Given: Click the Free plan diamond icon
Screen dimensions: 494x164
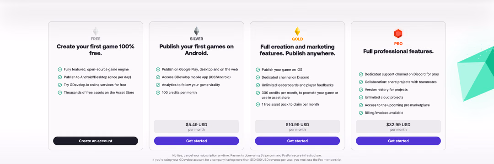Looking at the screenshot, I should [x=96, y=31].
